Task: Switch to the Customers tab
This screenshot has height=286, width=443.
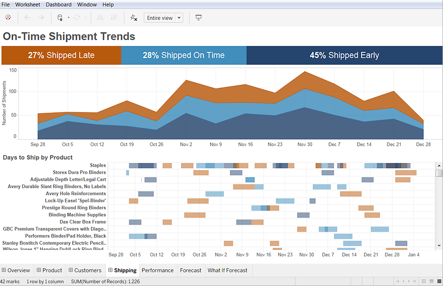Action: (84, 270)
